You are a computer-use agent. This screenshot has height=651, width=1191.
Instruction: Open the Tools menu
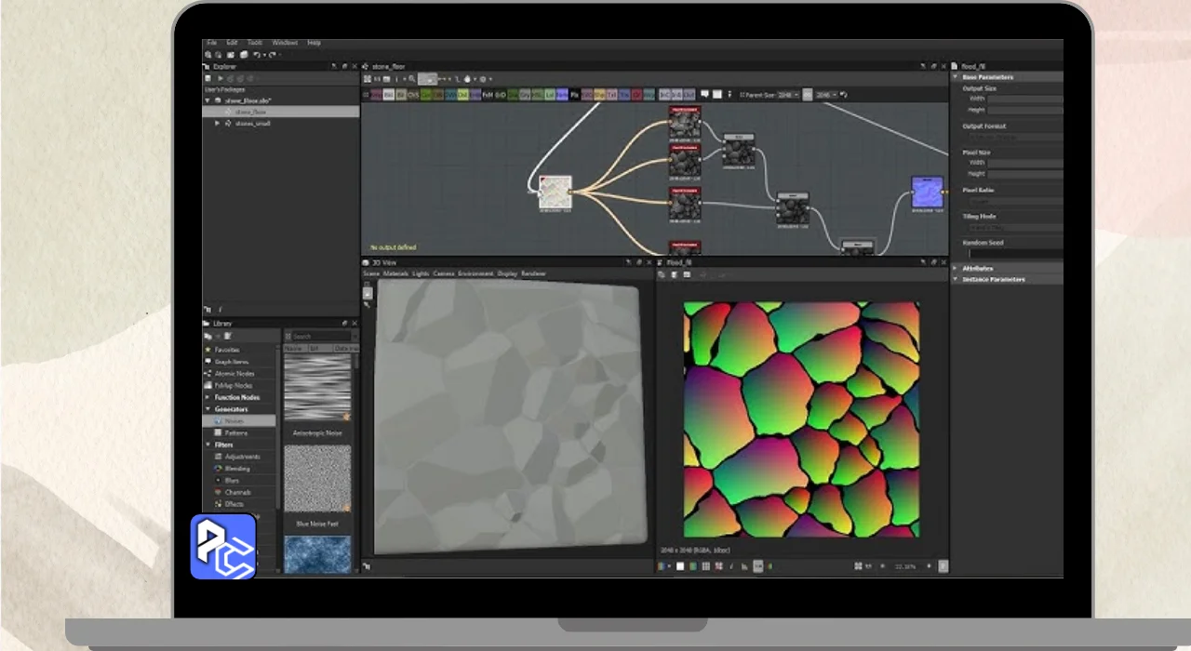click(x=255, y=43)
